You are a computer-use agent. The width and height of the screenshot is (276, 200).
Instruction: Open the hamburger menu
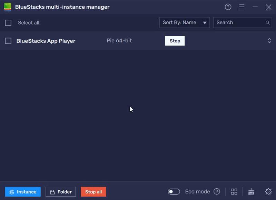click(241, 7)
